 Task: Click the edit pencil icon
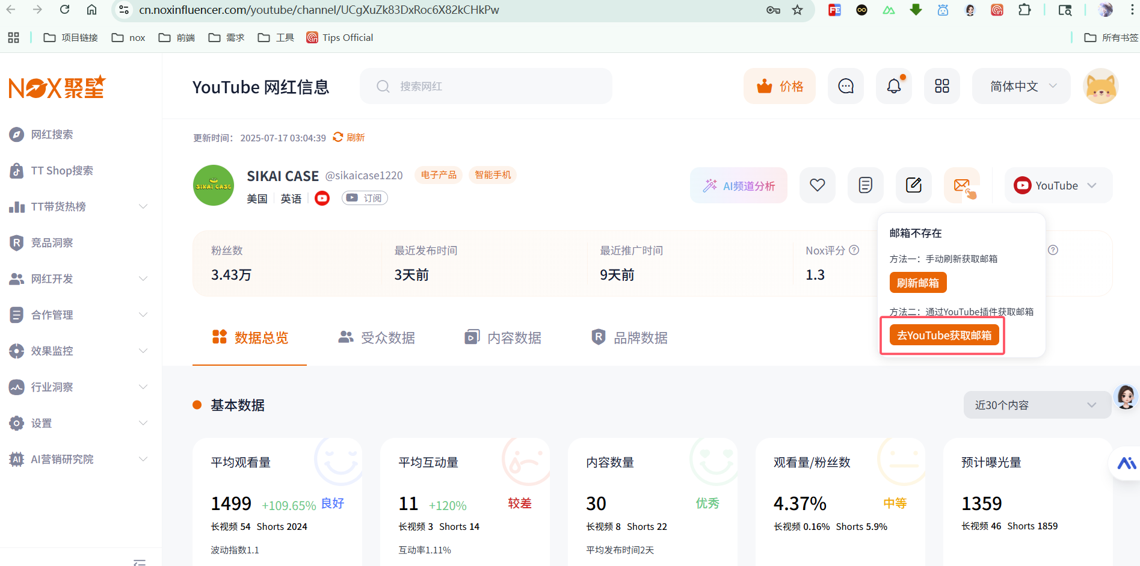coord(913,185)
